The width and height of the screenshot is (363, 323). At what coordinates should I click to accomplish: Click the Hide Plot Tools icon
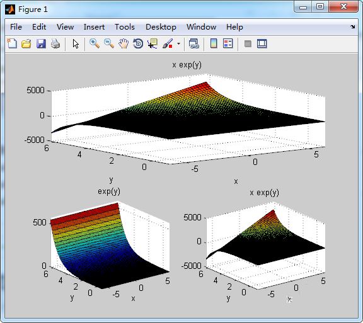coord(248,43)
